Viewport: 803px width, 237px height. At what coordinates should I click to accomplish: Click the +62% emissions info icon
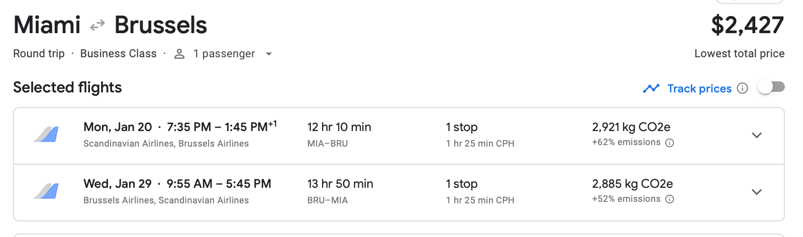[669, 143]
